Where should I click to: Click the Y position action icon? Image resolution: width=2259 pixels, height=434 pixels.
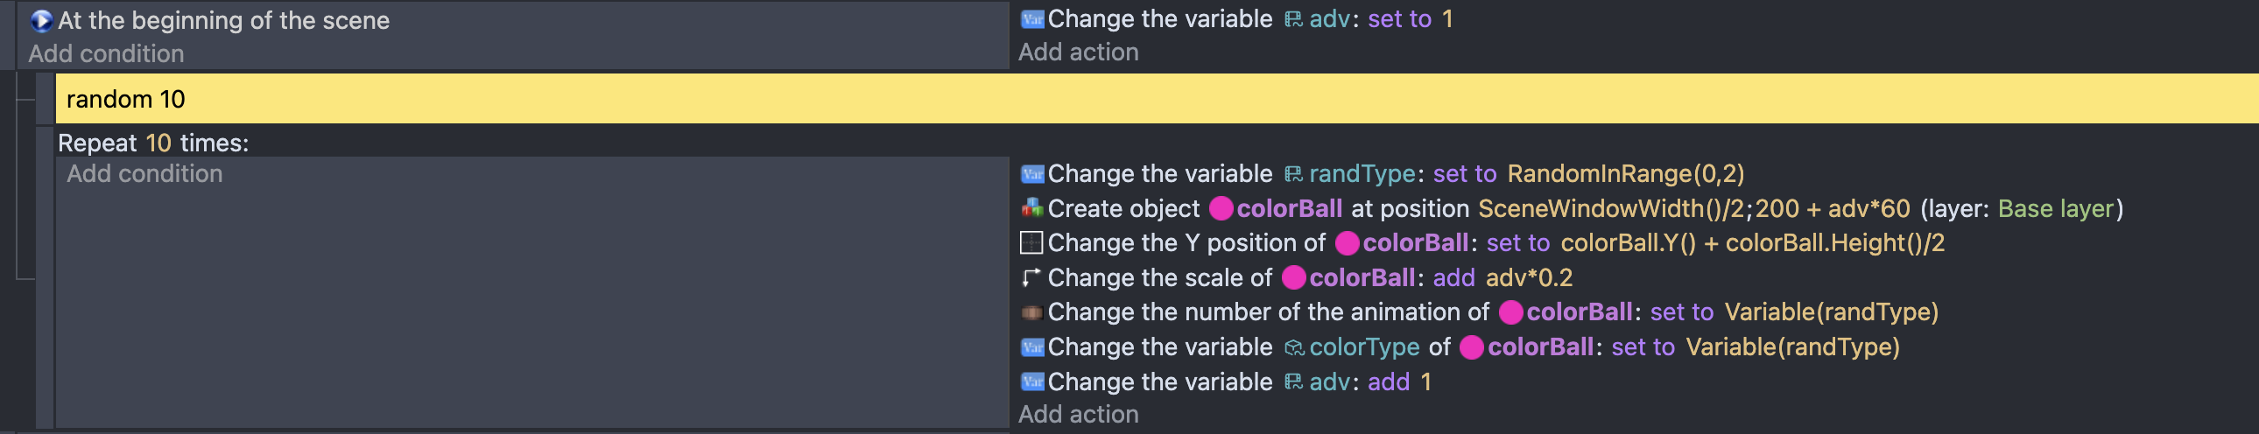point(1031,243)
